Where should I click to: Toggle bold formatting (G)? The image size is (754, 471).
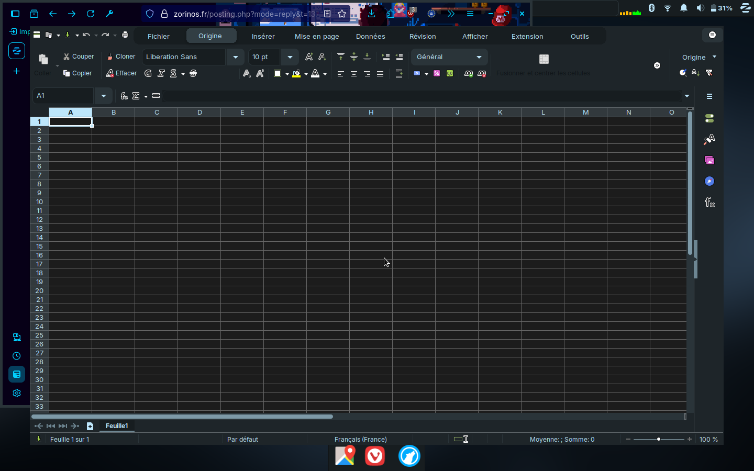click(x=148, y=74)
